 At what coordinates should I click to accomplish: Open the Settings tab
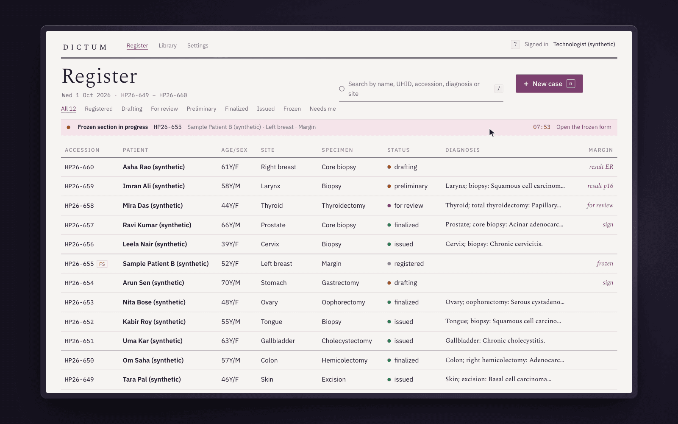(x=198, y=46)
